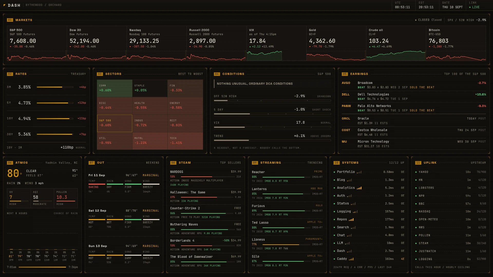Click the Gold price sparkline chart

coord(336,56)
